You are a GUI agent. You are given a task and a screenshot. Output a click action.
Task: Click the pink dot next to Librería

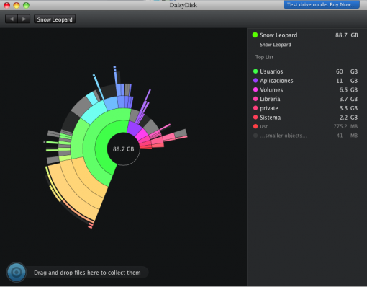pyautogui.click(x=255, y=99)
